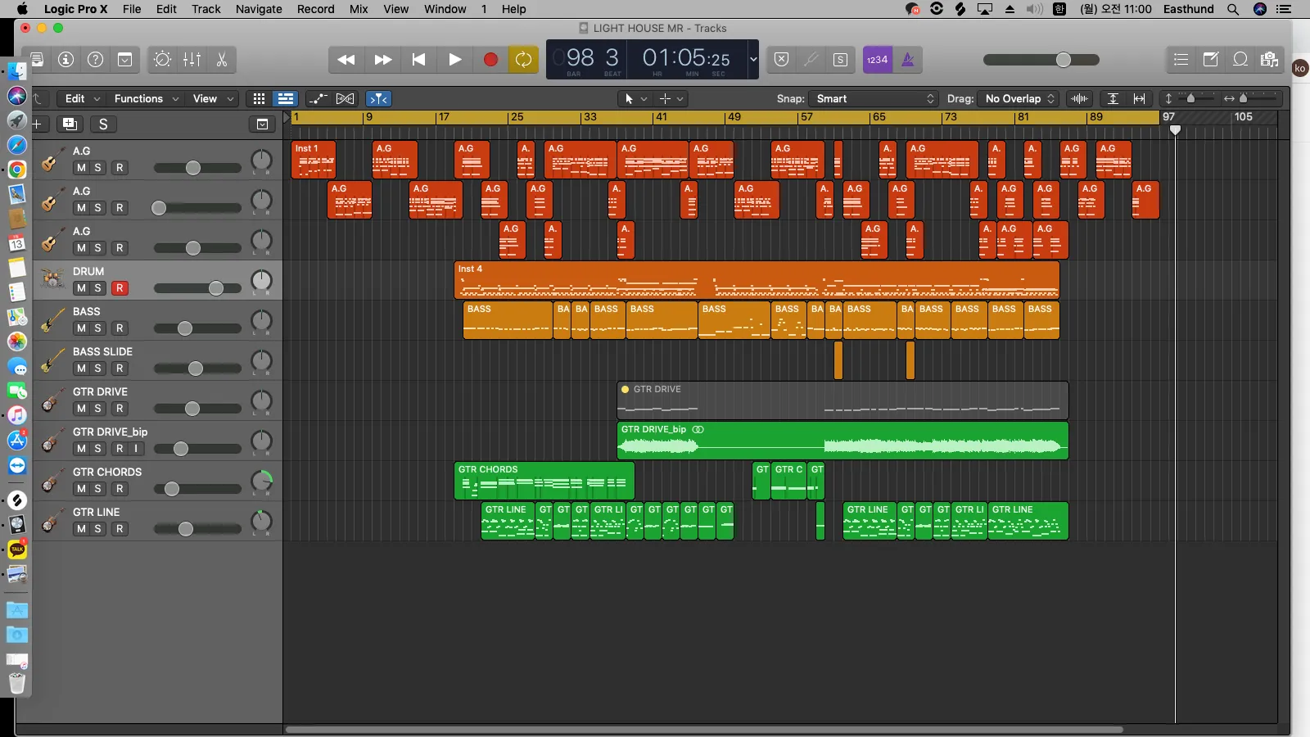1310x737 pixels.
Task: Open the Mix menu in menu bar
Action: (x=359, y=9)
